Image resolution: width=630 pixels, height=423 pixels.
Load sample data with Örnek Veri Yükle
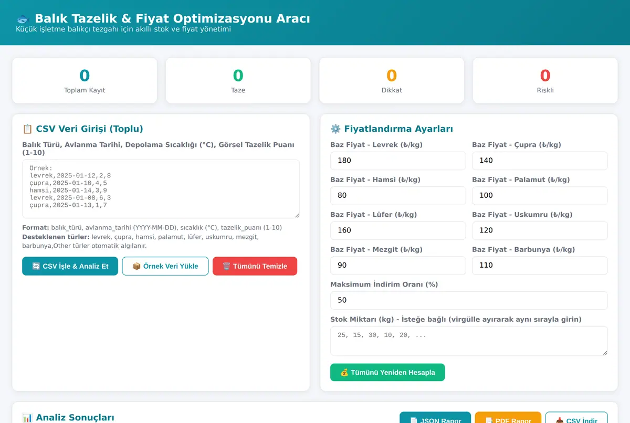(x=165, y=266)
